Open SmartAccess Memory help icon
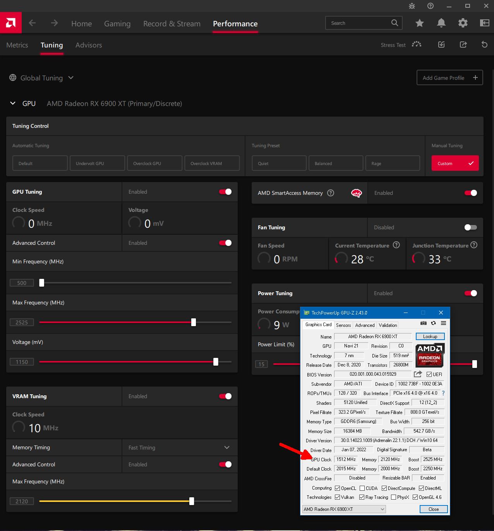The height and width of the screenshot is (531, 494). (x=331, y=193)
